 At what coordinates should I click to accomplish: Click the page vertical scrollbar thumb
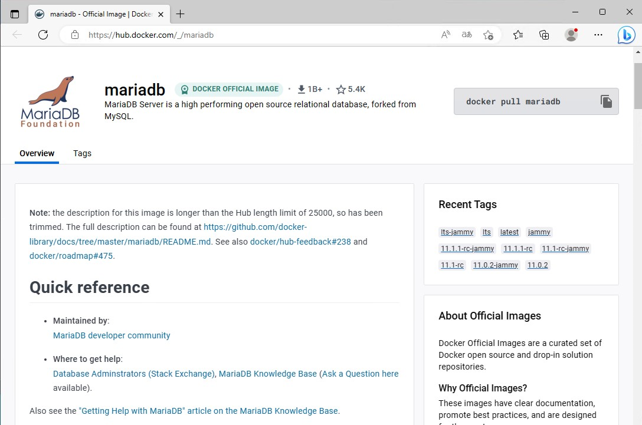pyautogui.click(x=637, y=86)
